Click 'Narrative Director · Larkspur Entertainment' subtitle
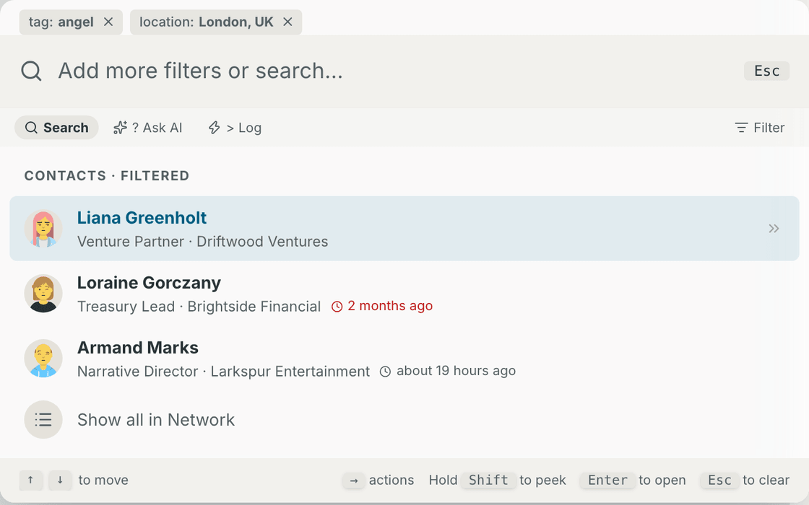This screenshot has height=505, width=809. coord(223,371)
